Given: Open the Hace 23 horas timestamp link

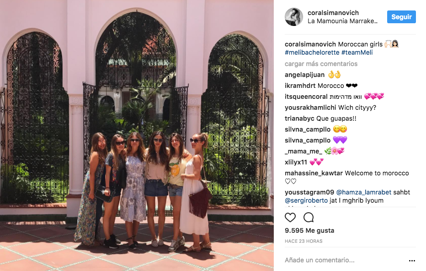Looking at the screenshot, I should point(304,241).
